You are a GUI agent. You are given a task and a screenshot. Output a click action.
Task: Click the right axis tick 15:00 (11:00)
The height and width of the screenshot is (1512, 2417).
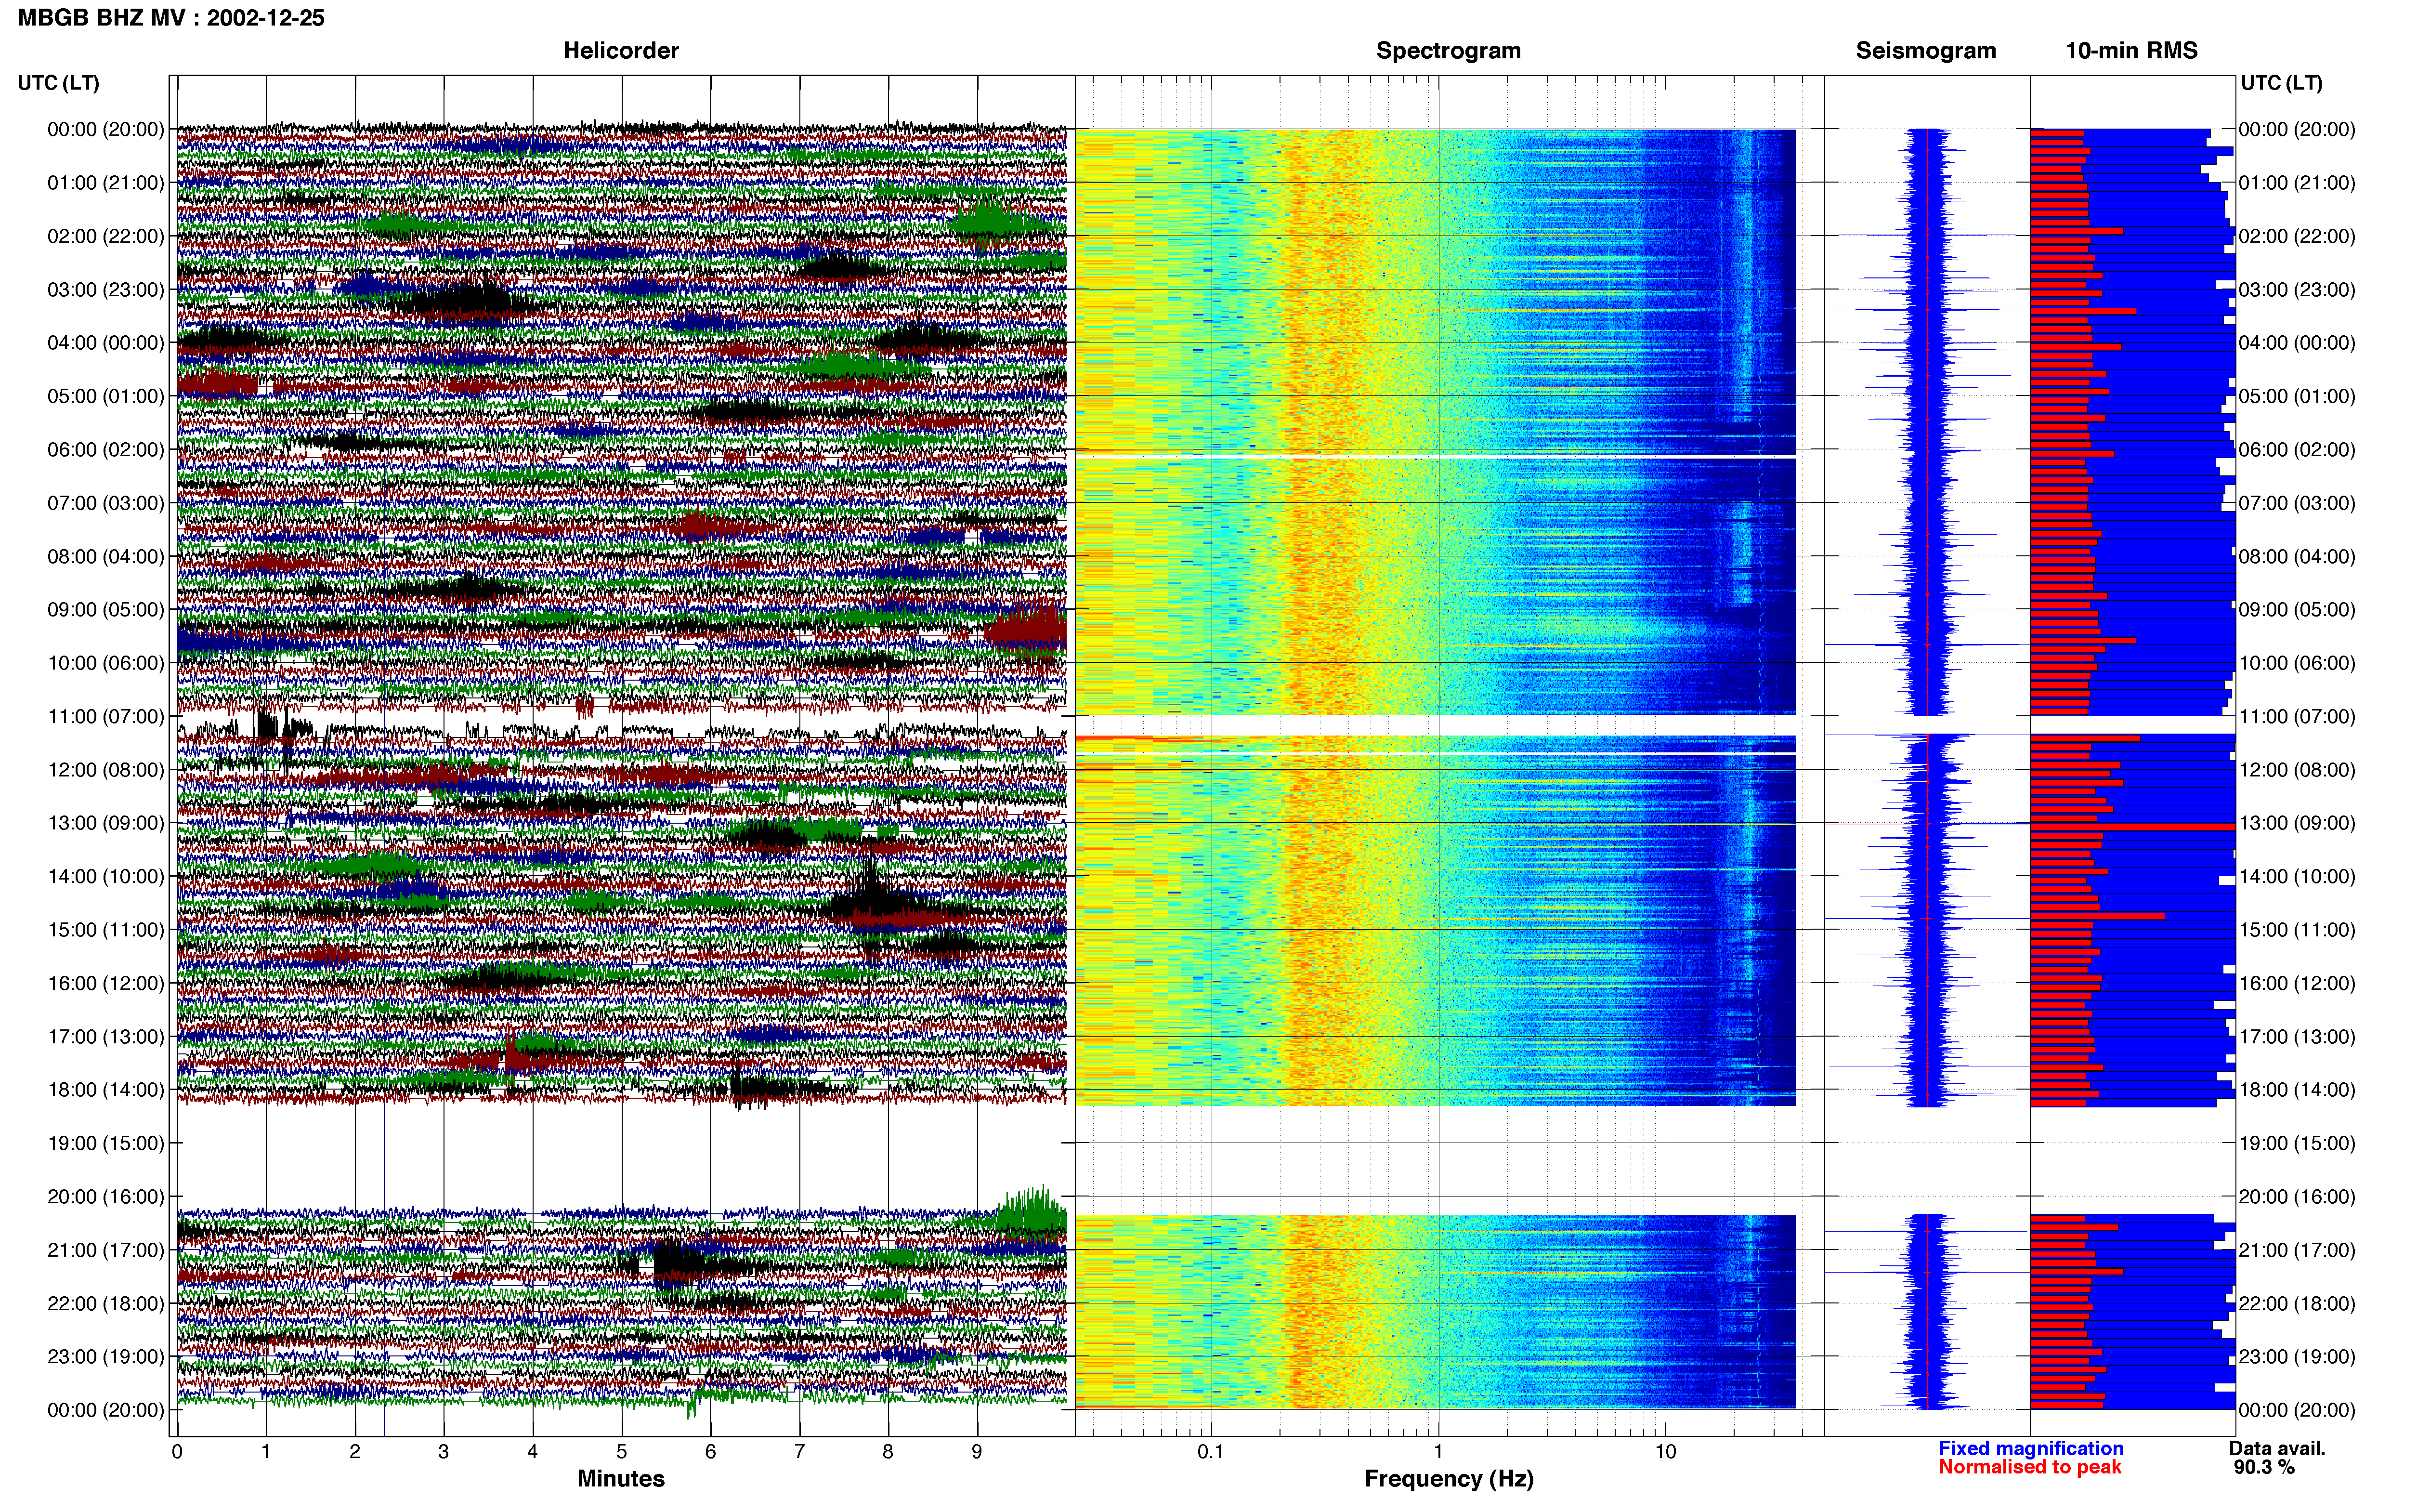coord(2297,930)
